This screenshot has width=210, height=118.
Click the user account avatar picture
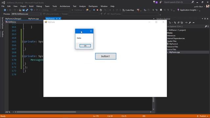point(208,6)
